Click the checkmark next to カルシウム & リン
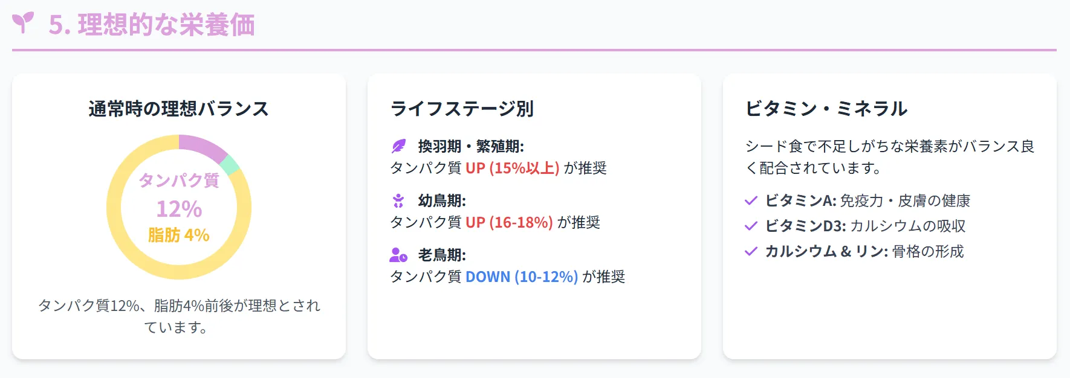The width and height of the screenshot is (1070, 378). pos(751,251)
